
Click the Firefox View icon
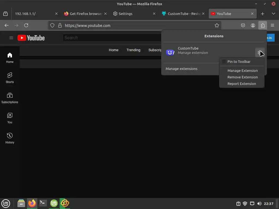5,14
